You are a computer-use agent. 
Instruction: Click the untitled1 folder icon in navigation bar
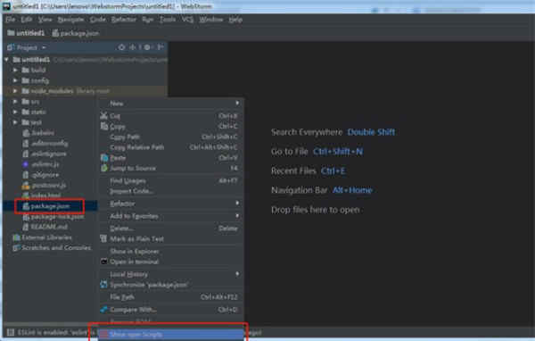click(x=11, y=33)
